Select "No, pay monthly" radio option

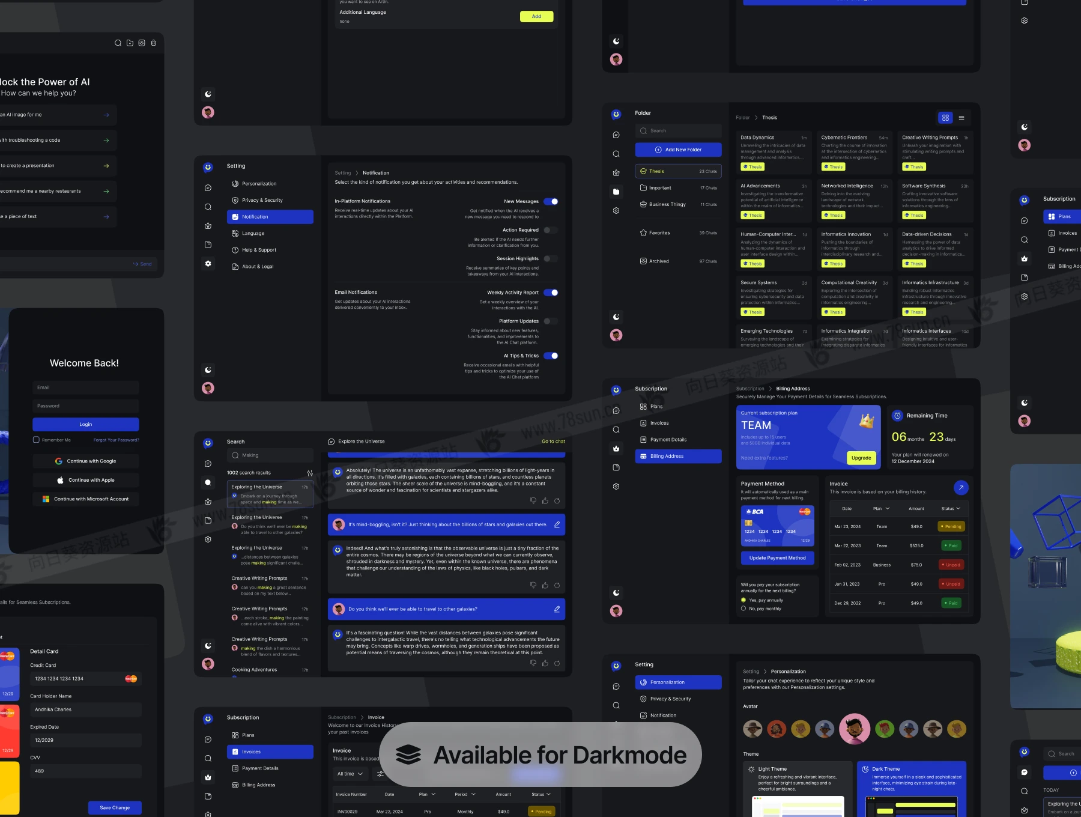pyautogui.click(x=743, y=609)
